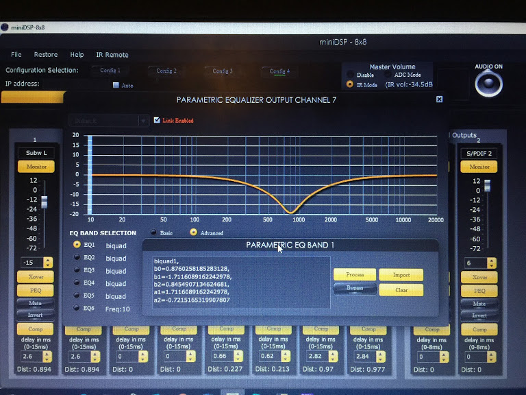
Task: Click the delay stepper showing 2.84
Action: coord(380,357)
